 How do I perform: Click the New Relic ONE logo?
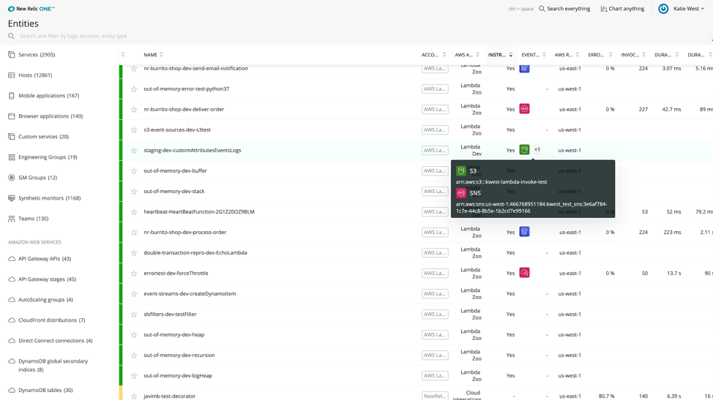click(x=31, y=9)
